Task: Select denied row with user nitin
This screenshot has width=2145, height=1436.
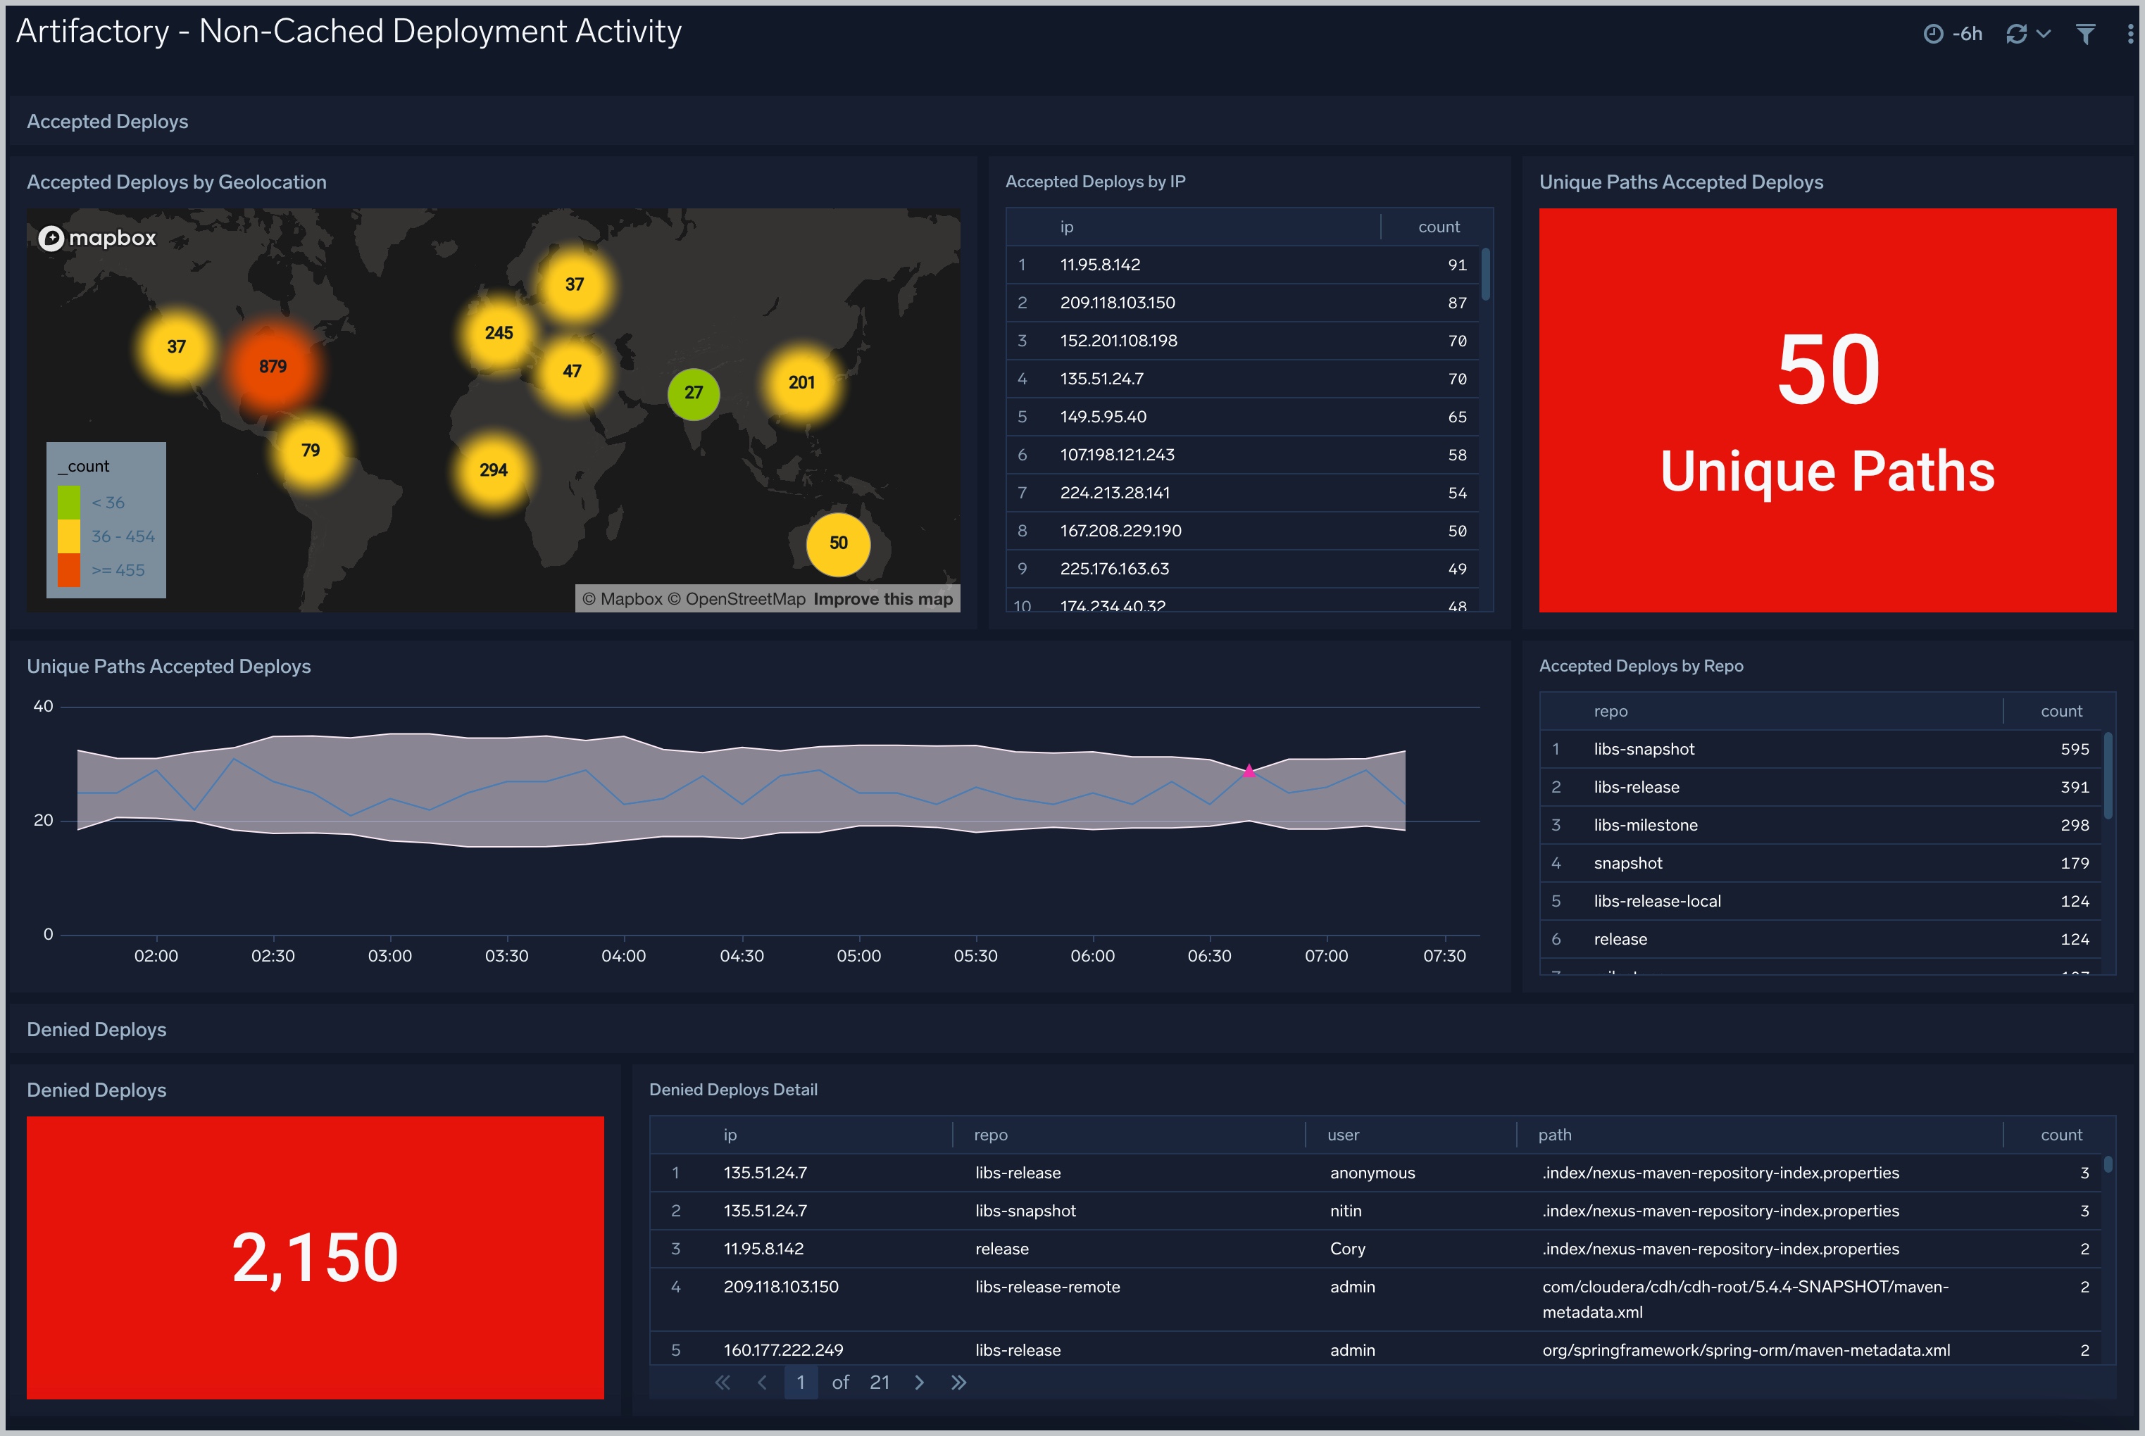Action: pos(1375,1211)
